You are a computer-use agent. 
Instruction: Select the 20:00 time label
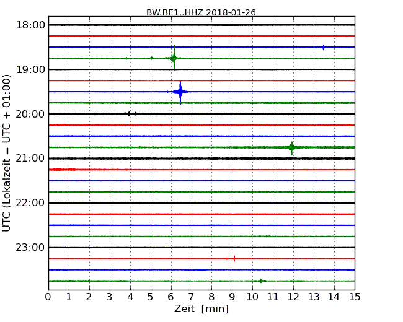(30, 114)
